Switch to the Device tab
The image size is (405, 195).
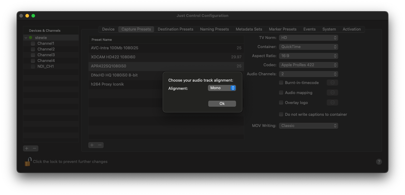click(108, 29)
